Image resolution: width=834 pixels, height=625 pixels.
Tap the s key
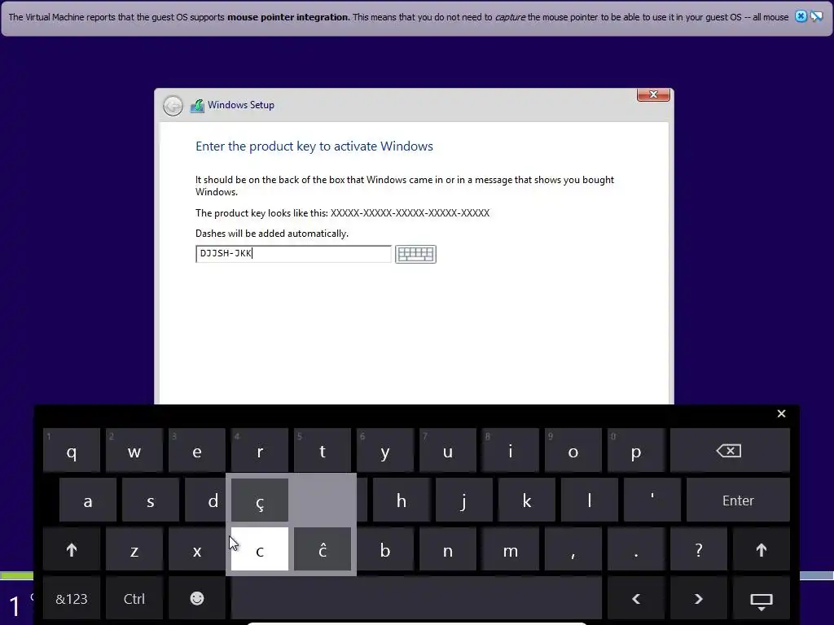(x=151, y=500)
